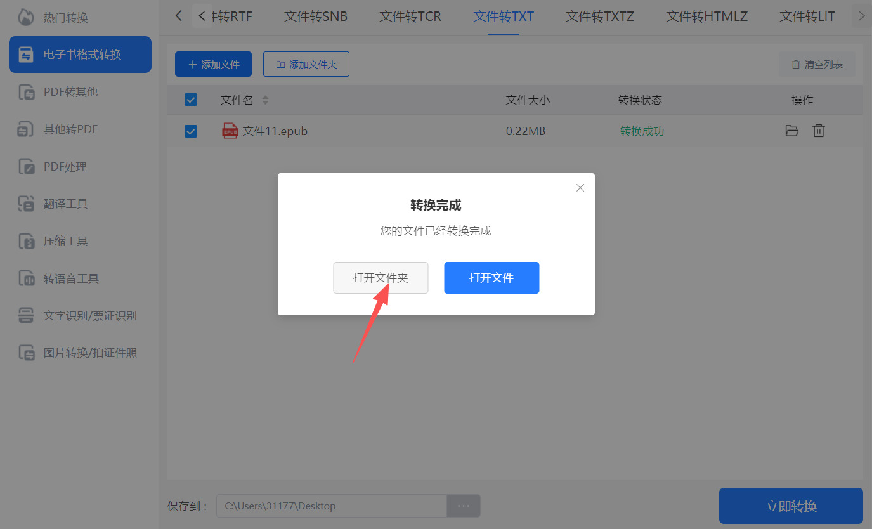Open the 文件转TCR tab
Image resolution: width=872 pixels, height=529 pixels.
tap(410, 16)
